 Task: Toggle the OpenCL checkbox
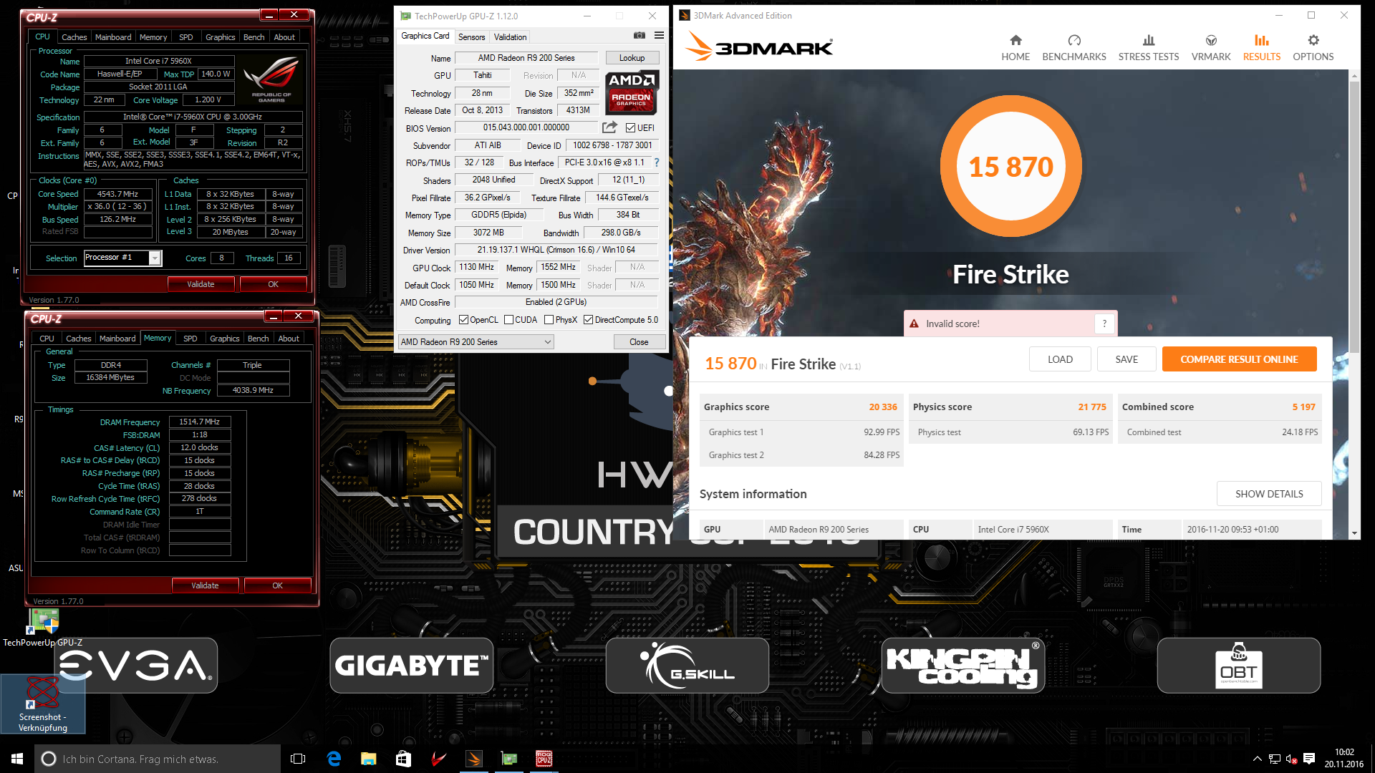coord(463,320)
